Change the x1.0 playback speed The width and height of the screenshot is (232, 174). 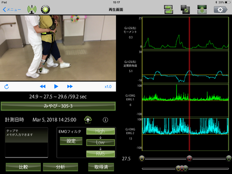click(108, 87)
